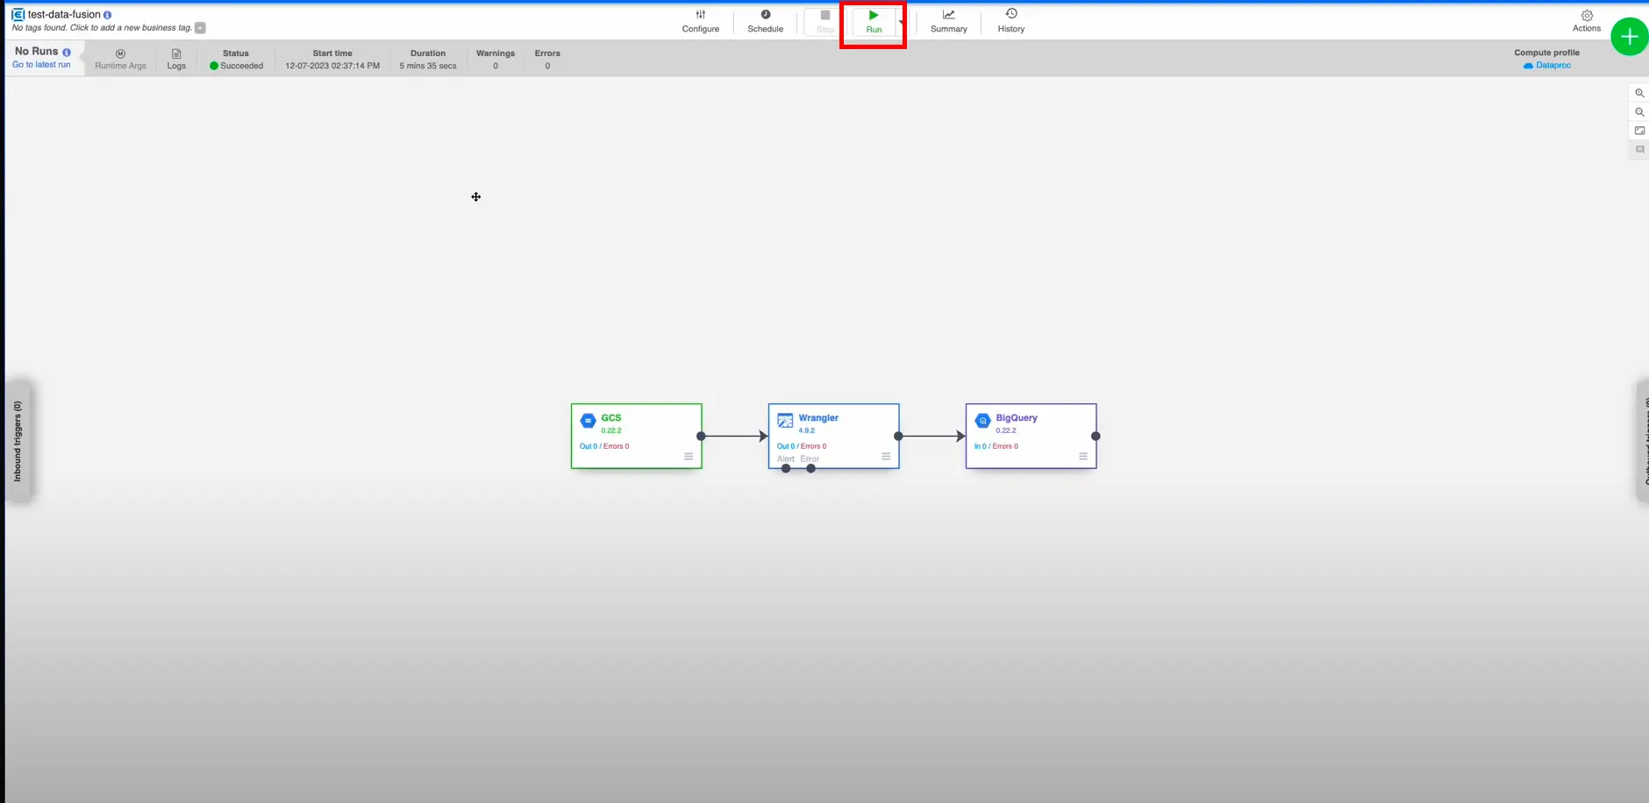
Task: Click the BigQuery node hexagon icon
Action: coord(982,421)
